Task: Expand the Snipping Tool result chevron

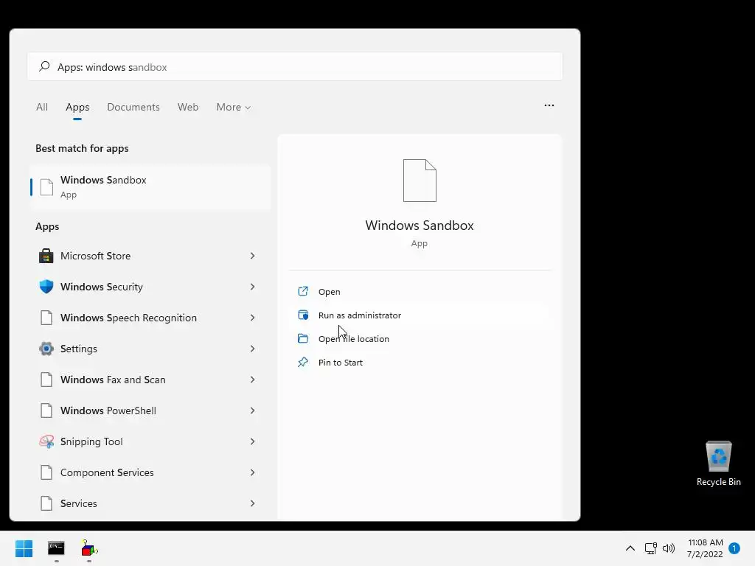Action: pyautogui.click(x=252, y=441)
